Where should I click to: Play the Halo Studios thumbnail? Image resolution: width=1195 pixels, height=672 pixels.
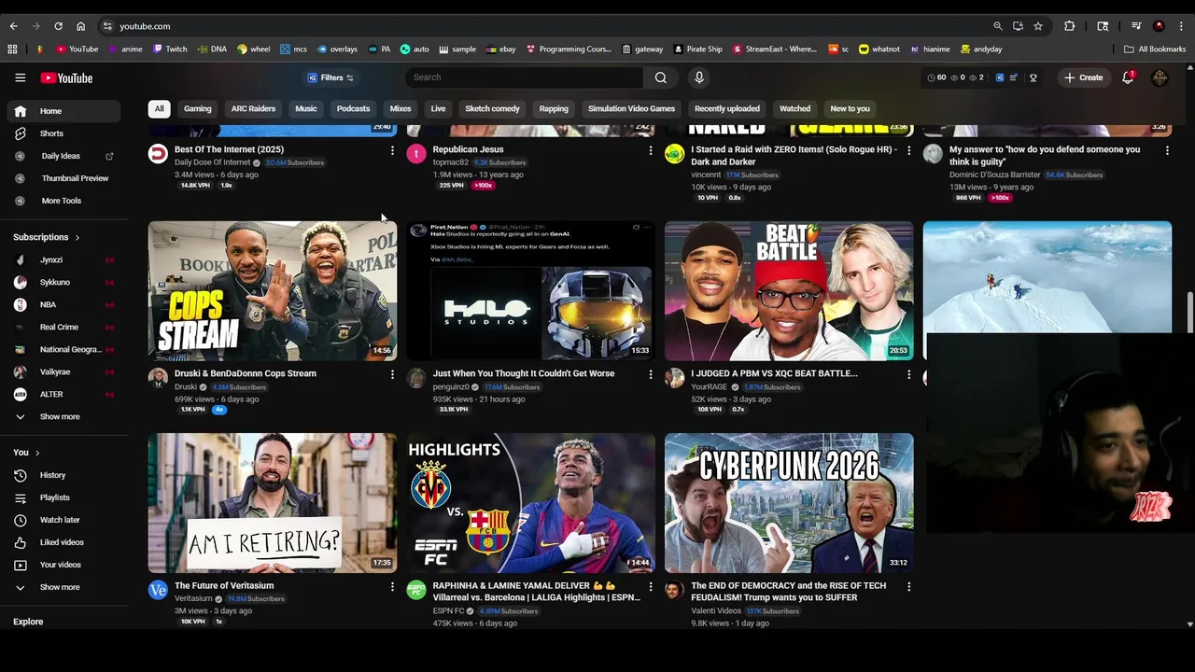coord(531,290)
